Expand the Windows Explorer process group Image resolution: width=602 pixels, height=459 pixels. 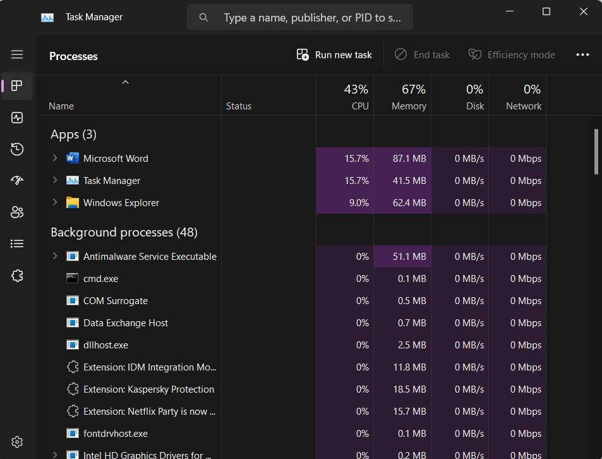pyautogui.click(x=55, y=202)
